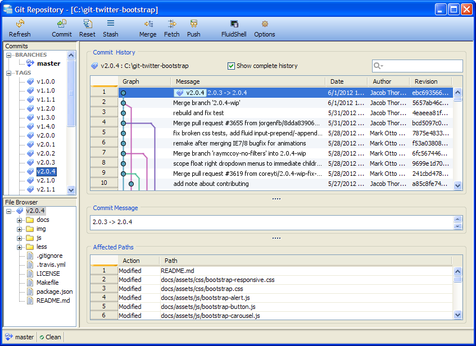The image size is (476, 346).
Task: Click the splitter dots below commit history
Action: point(276,199)
